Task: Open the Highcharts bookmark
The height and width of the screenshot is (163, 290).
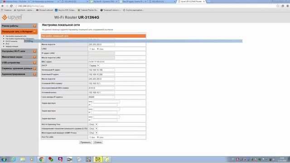Action: click(x=24, y=10)
